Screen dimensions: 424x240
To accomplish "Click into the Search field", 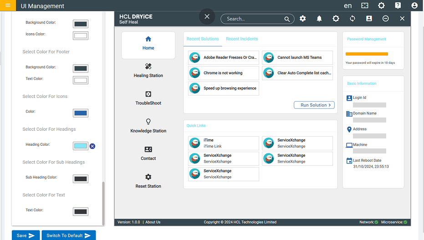I will click(257, 19).
